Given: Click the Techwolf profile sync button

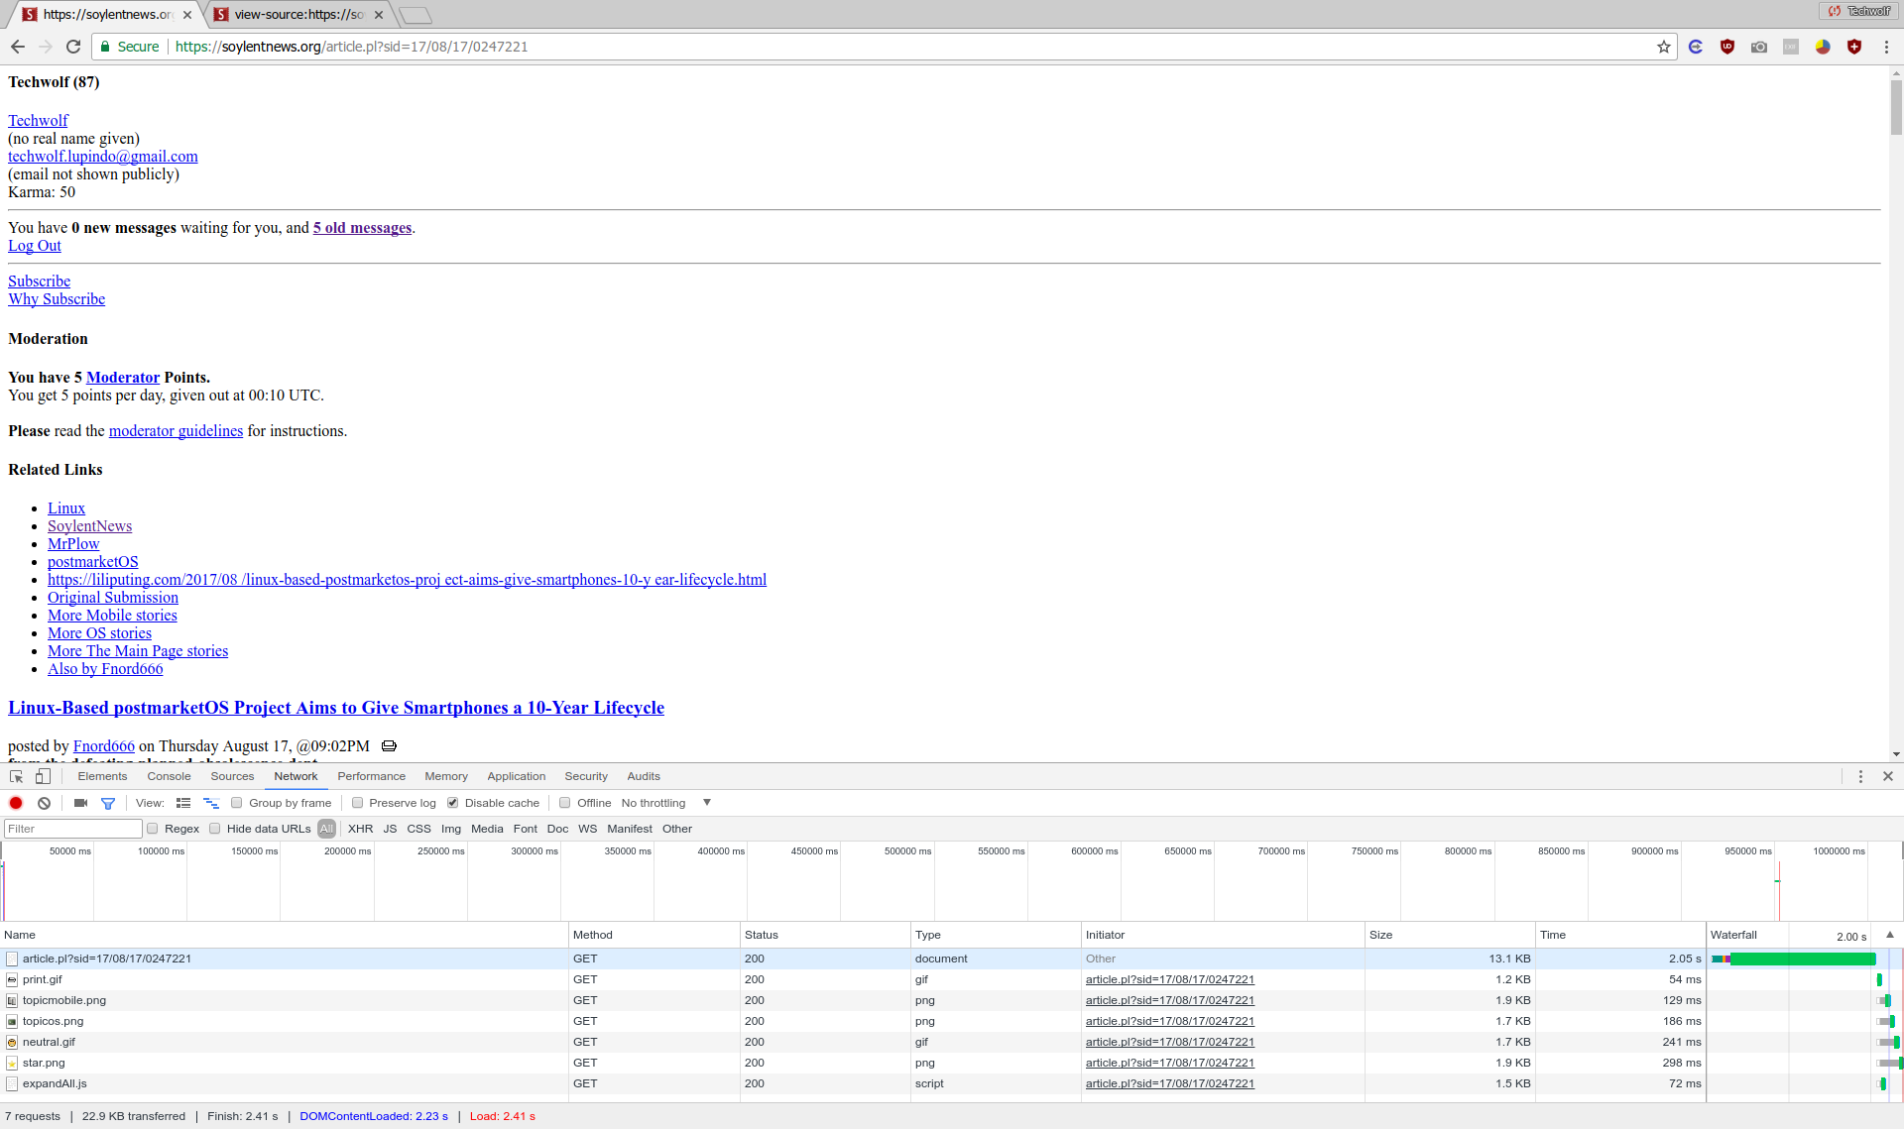Looking at the screenshot, I should click(1859, 11).
